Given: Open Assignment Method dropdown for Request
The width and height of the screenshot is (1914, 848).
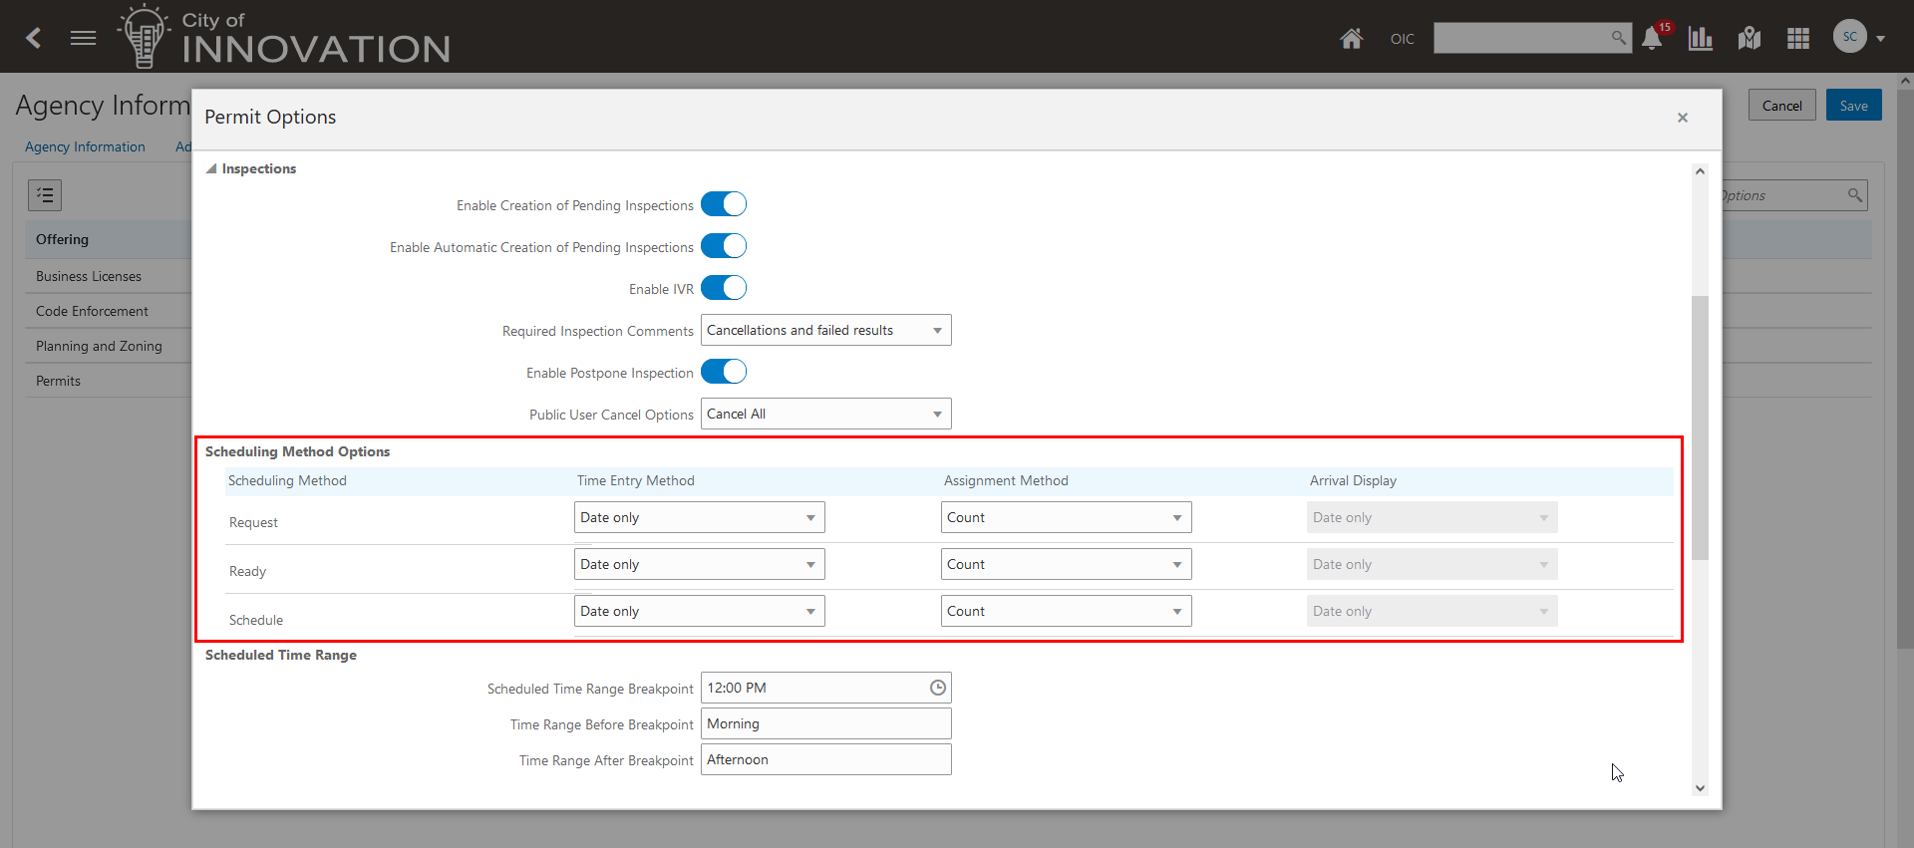Looking at the screenshot, I should coord(1066,517).
